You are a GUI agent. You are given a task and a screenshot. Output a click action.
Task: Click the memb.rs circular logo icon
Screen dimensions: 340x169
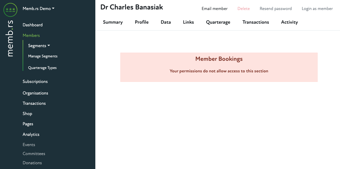click(x=10, y=10)
